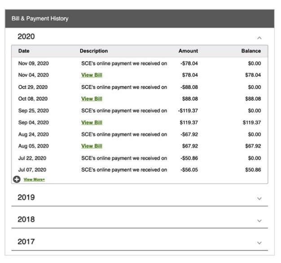Viewport: 281px width, 263px height.
Task: Open View Bill for Aug 05, 2020
Action: pos(92,146)
